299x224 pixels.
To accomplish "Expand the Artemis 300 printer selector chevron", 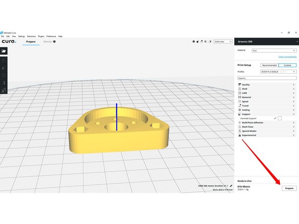I will [x=297, y=41].
